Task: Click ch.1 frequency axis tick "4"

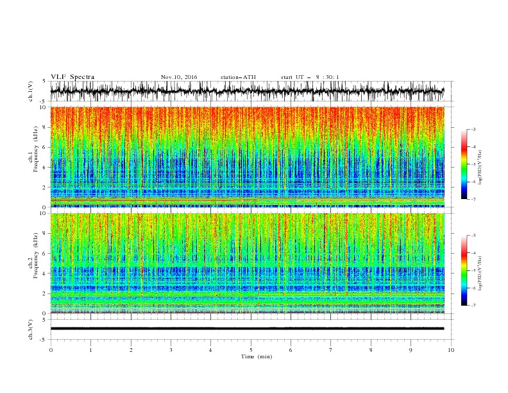Action: point(45,168)
